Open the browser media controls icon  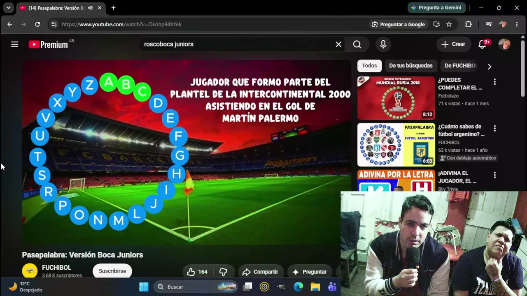pos(489,24)
